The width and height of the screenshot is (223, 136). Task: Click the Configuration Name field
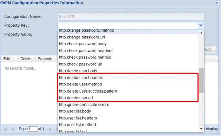click(131, 17)
